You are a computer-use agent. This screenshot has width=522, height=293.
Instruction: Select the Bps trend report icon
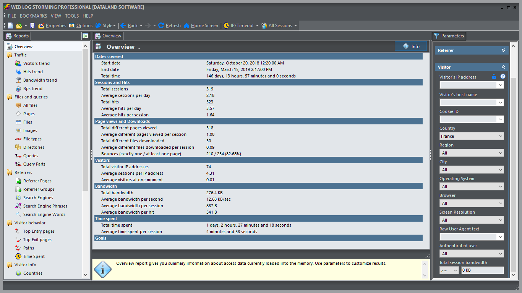(x=18, y=89)
